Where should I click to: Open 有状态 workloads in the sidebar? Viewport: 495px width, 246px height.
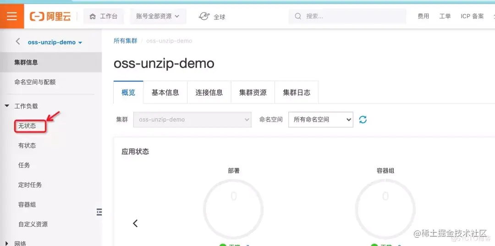[27, 145]
